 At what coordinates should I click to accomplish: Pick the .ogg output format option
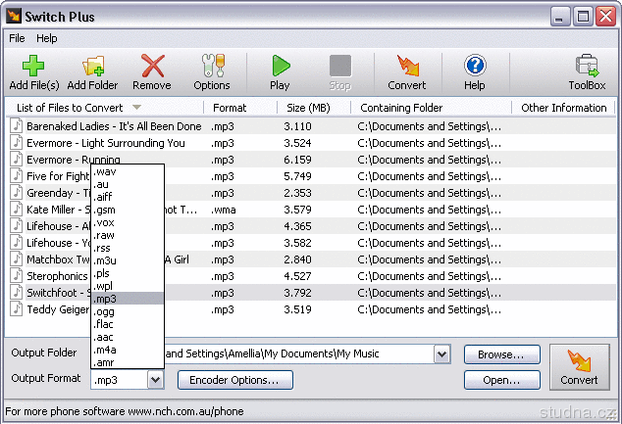click(104, 311)
